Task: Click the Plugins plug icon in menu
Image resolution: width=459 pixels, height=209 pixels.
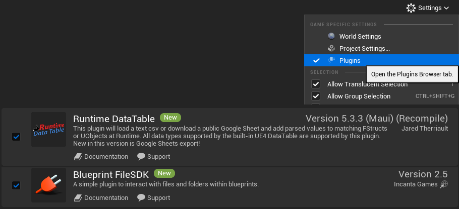Action: 331,60
